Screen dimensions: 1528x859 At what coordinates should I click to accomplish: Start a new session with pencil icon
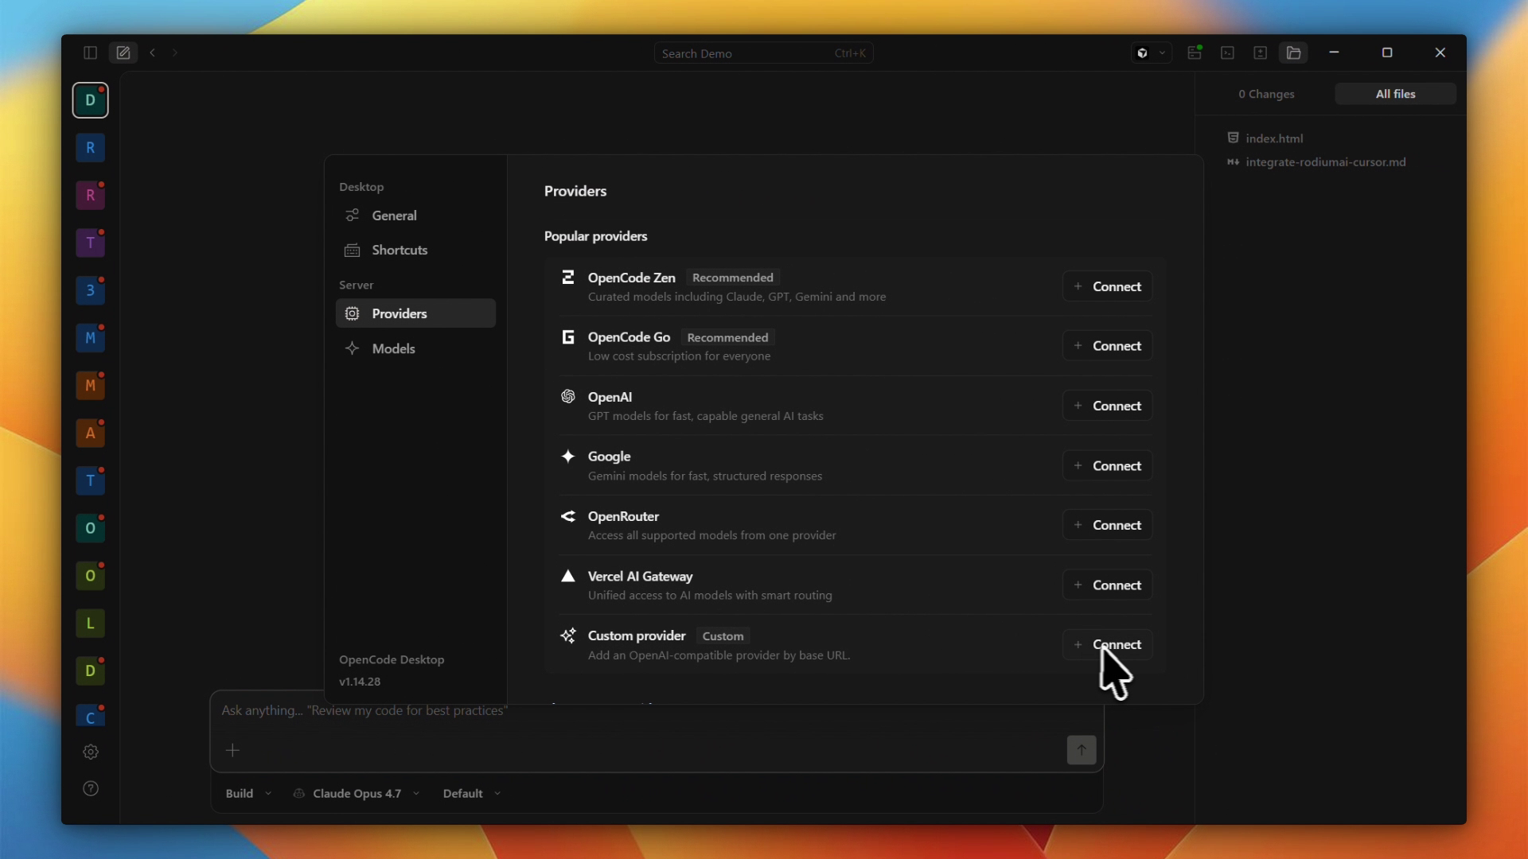click(x=123, y=52)
